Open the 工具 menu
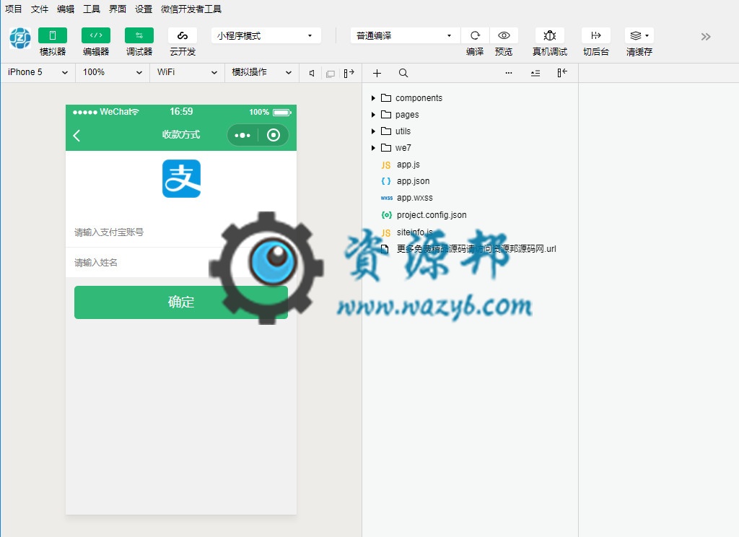 click(92, 9)
